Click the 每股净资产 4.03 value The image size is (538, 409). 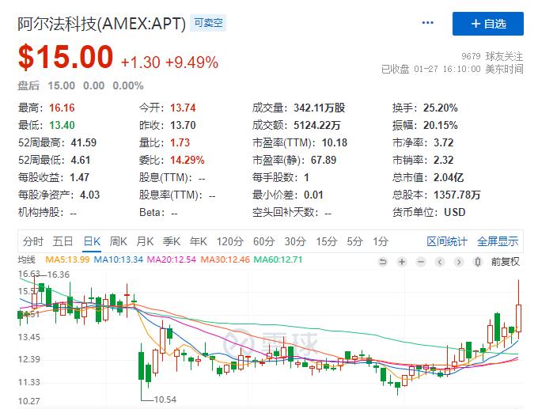tap(90, 195)
